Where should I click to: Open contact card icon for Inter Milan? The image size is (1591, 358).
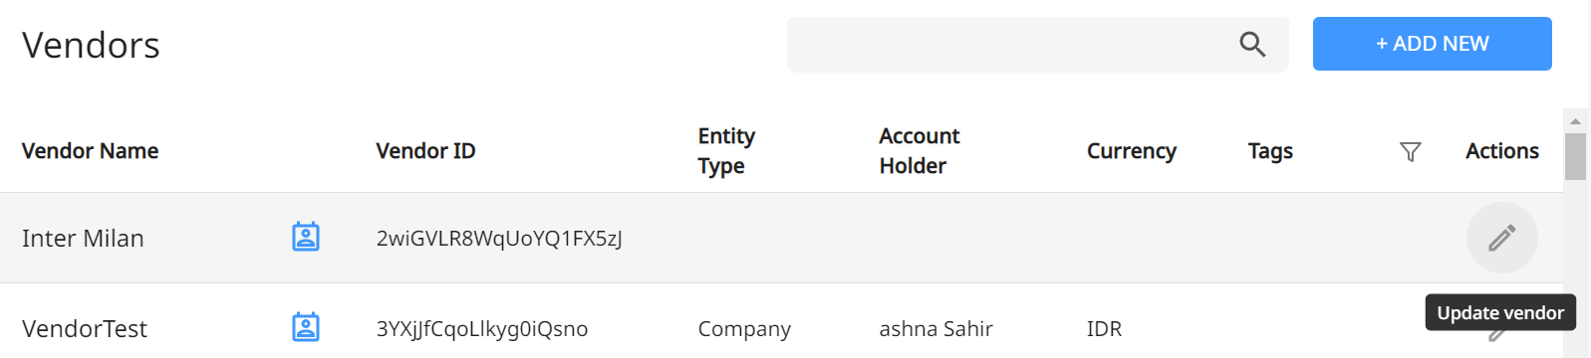point(306,237)
